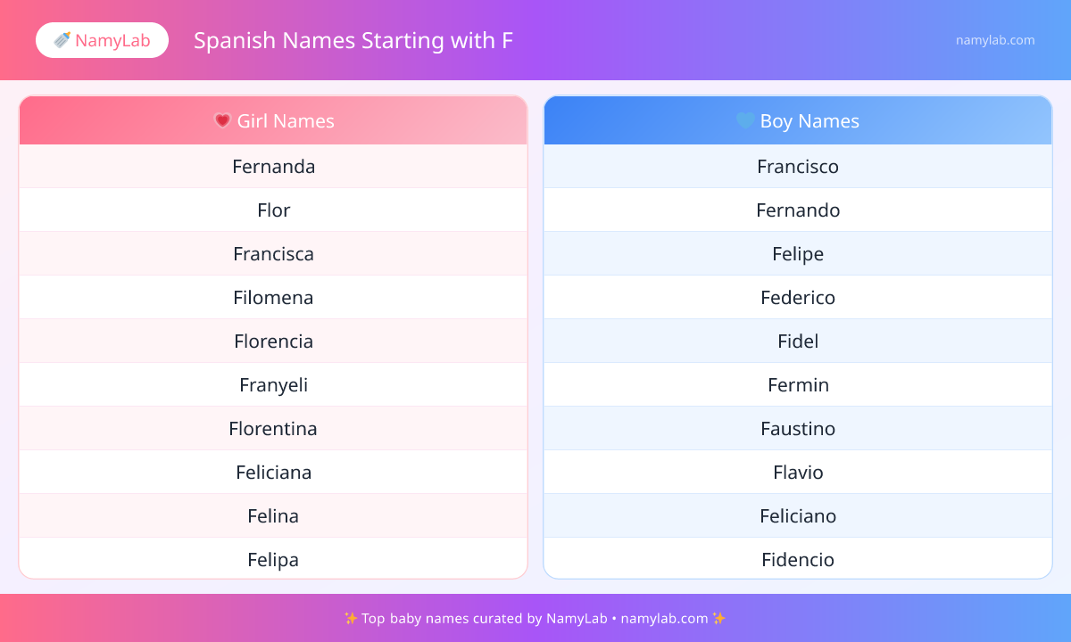Click the baby bottle icon in logo

(x=62, y=40)
